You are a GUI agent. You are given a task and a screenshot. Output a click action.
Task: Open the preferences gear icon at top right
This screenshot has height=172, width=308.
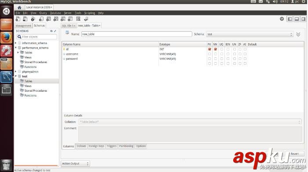click(x=282, y=19)
